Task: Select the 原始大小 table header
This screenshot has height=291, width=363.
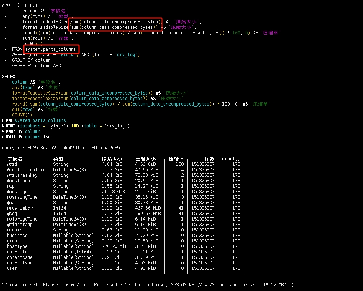Action: point(112,159)
